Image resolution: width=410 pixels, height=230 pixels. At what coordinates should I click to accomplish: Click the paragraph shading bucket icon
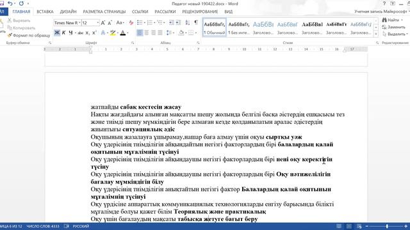(x=181, y=33)
